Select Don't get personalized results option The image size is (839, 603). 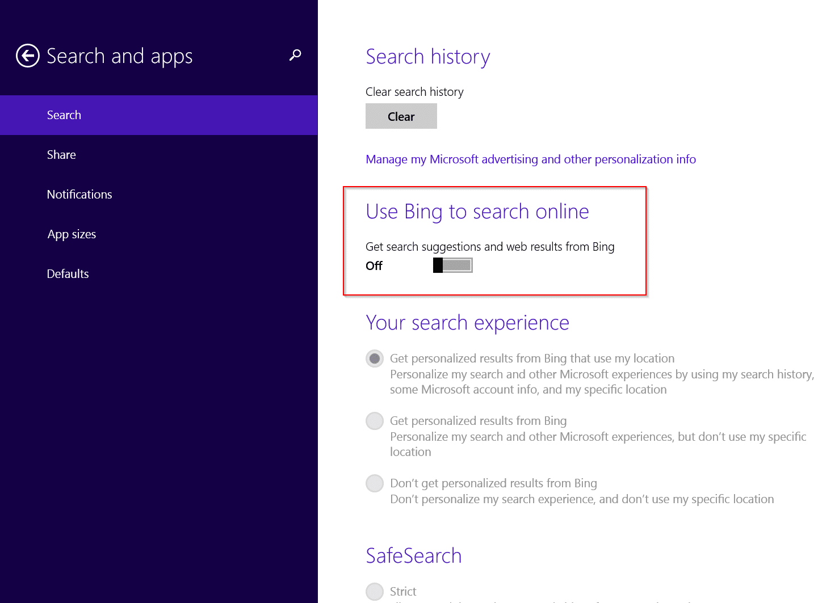[375, 483]
